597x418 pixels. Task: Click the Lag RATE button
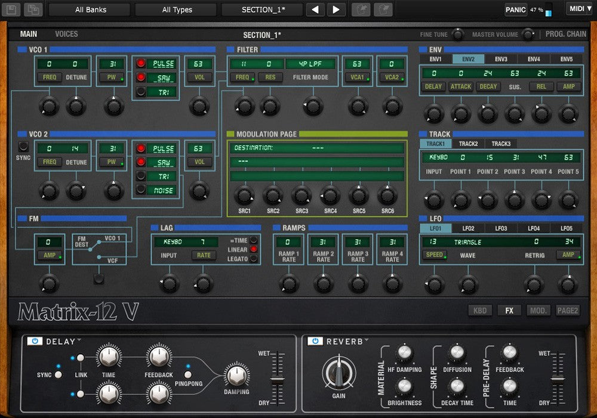point(204,255)
